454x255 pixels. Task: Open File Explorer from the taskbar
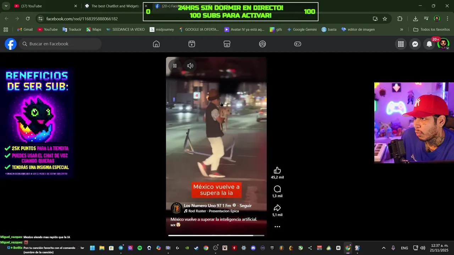point(102,248)
